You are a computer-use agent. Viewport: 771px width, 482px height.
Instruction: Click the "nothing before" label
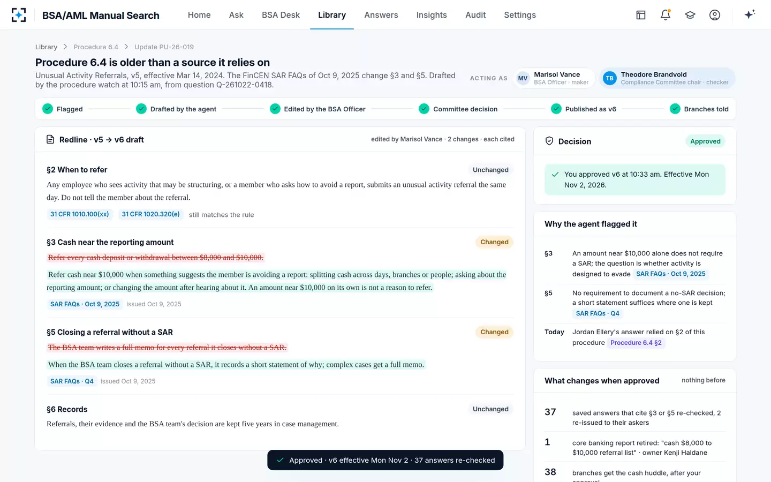coord(704,380)
